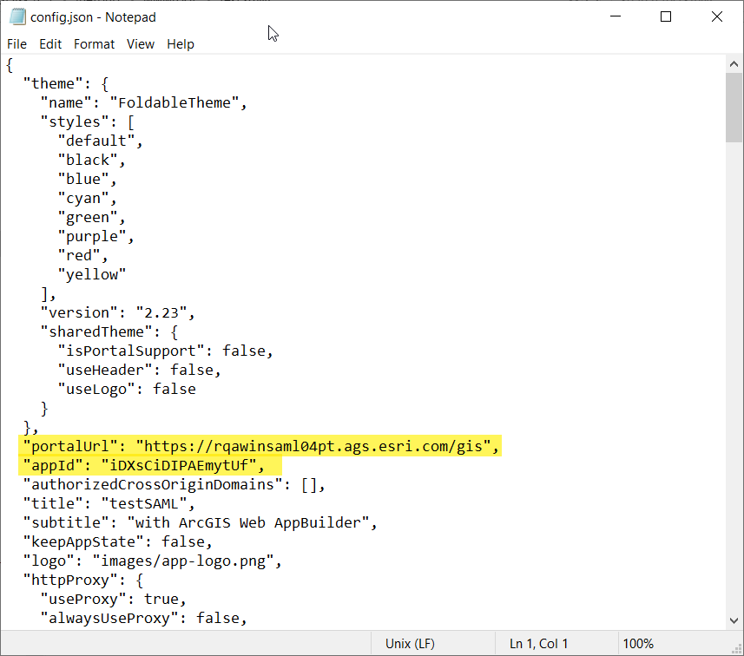The height and width of the screenshot is (656, 744).
Task: Click the "red" style entry
Action: 83,256
